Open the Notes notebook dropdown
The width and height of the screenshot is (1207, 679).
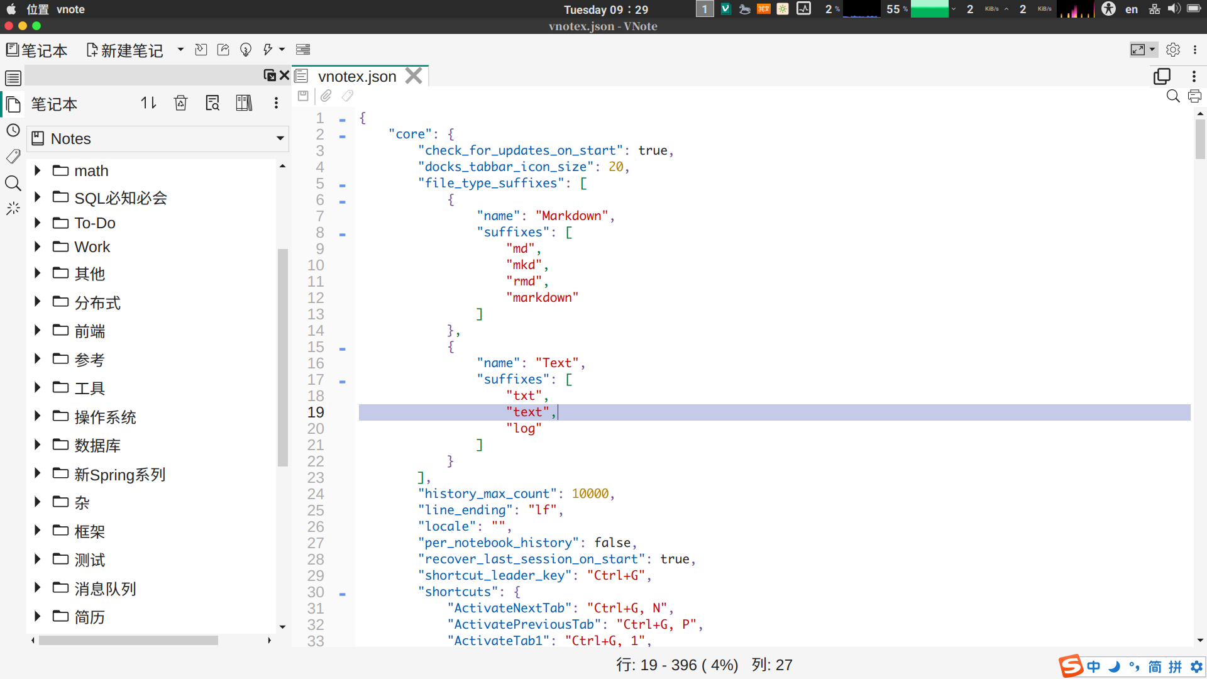click(158, 138)
